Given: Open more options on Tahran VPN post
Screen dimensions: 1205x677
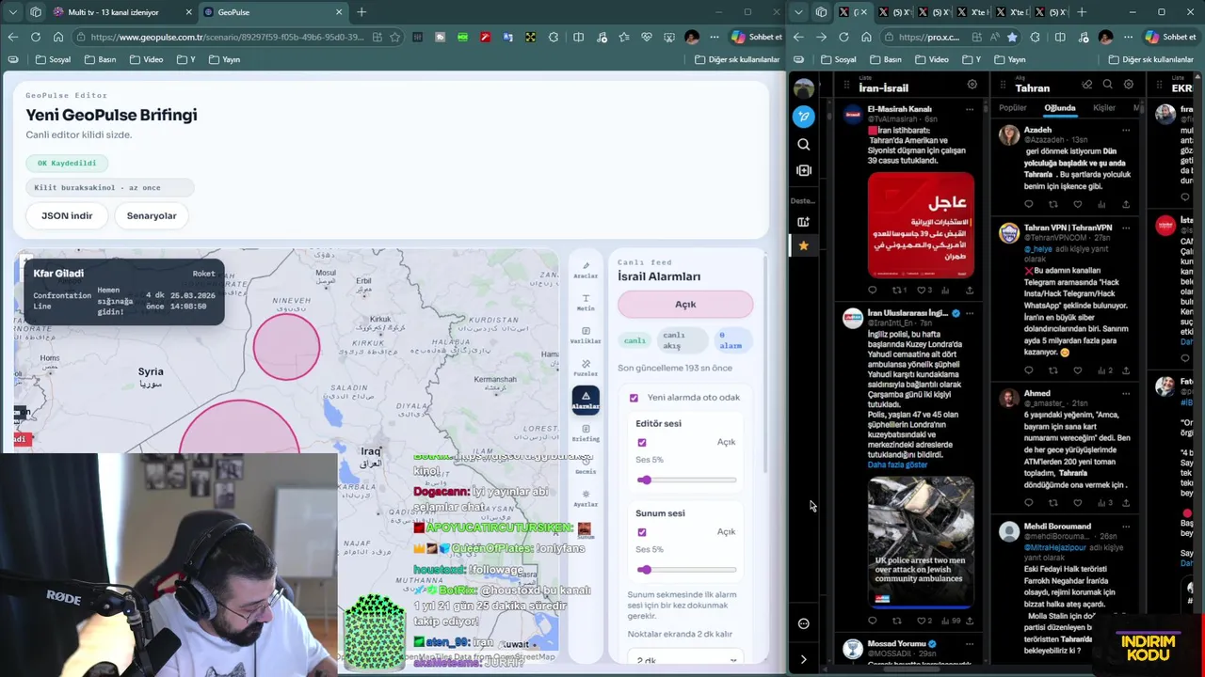Looking at the screenshot, I should [1126, 228].
